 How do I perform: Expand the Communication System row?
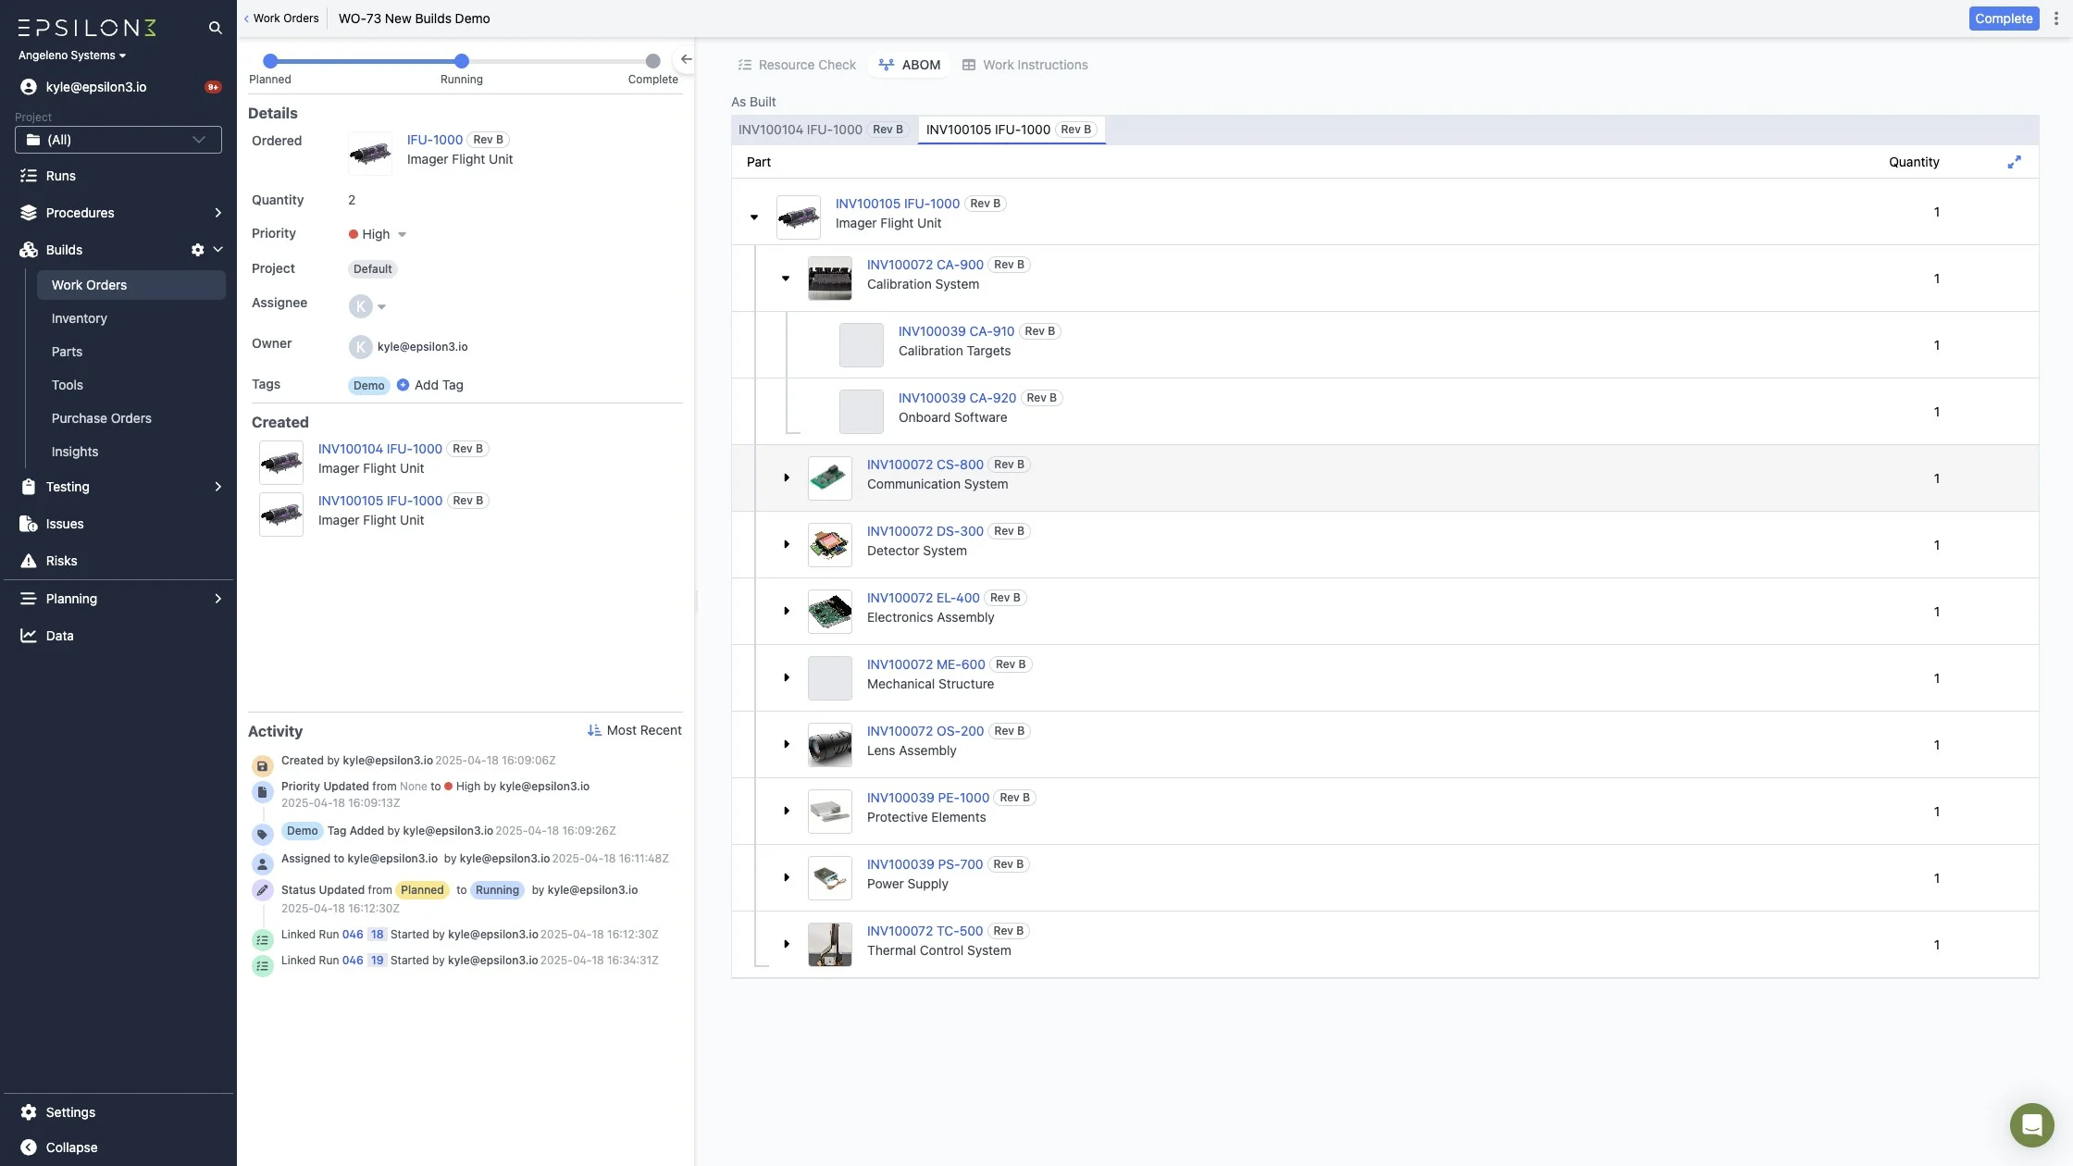point(786,478)
